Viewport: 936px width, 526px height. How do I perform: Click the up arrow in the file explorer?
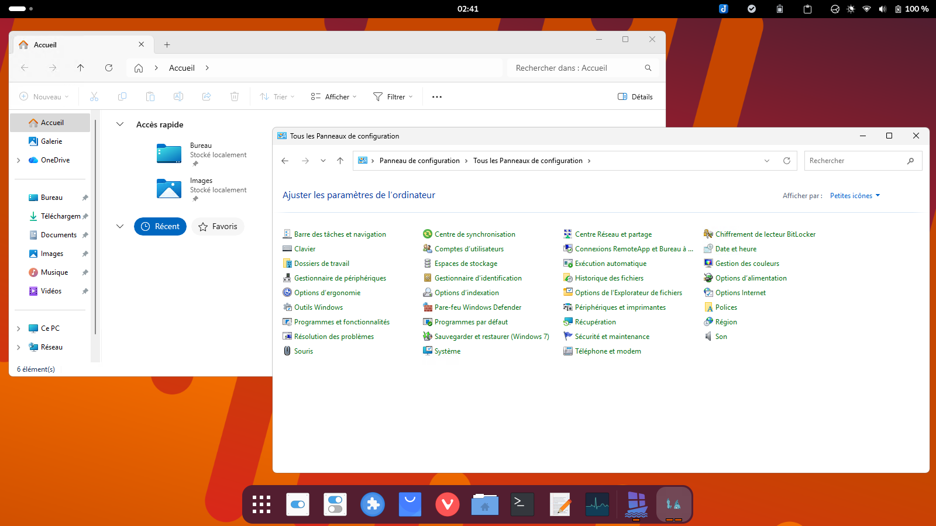81,68
